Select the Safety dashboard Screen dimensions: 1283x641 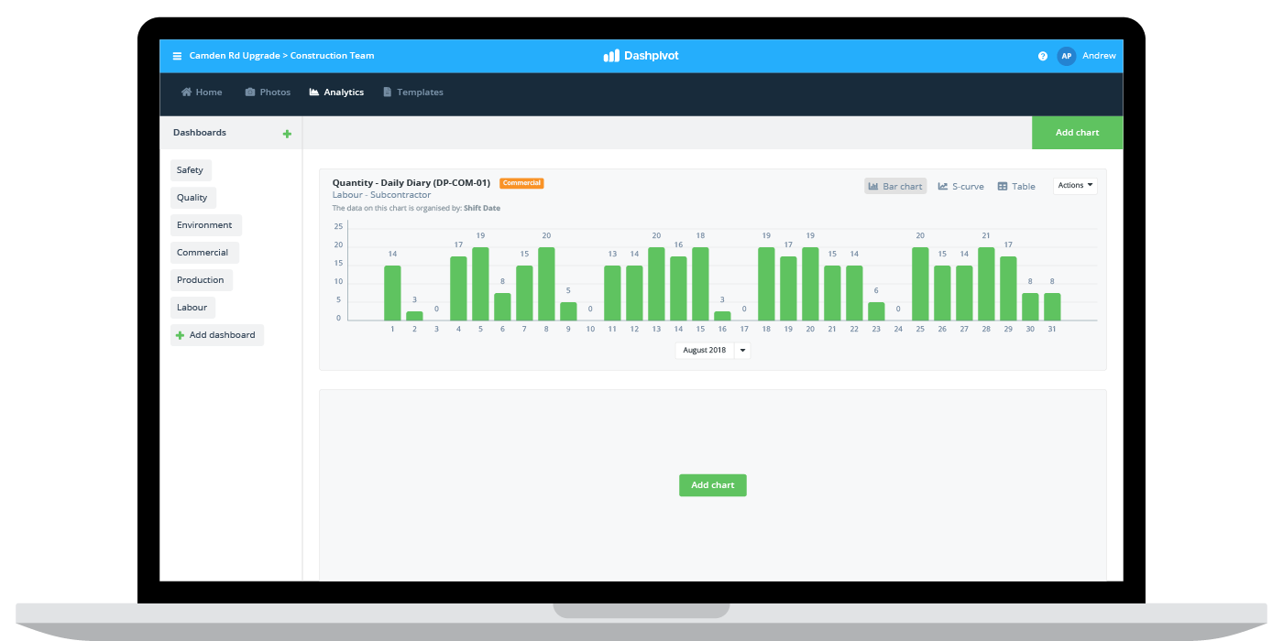pos(191,170)
